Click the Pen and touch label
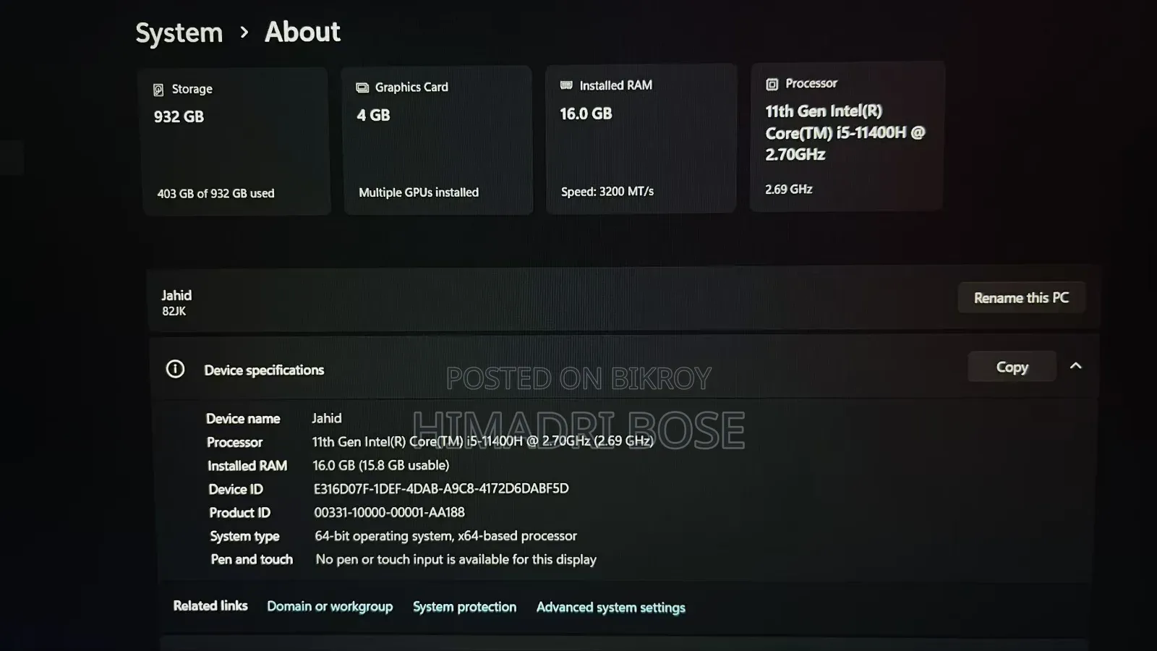The height and width of the screenshot is (651, 1157). click(252, 559)
